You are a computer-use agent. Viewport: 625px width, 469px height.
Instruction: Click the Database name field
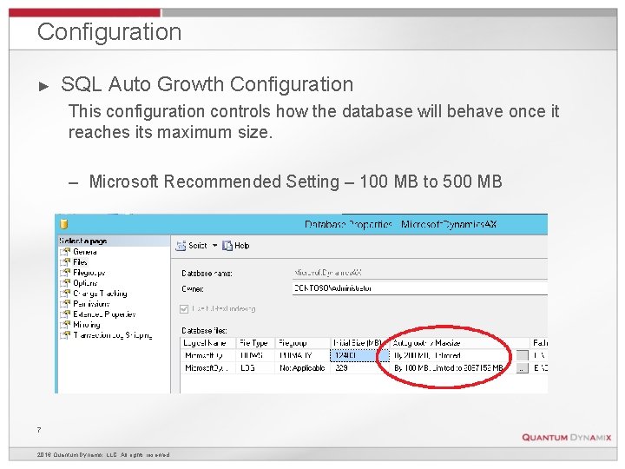coord(420,274)
